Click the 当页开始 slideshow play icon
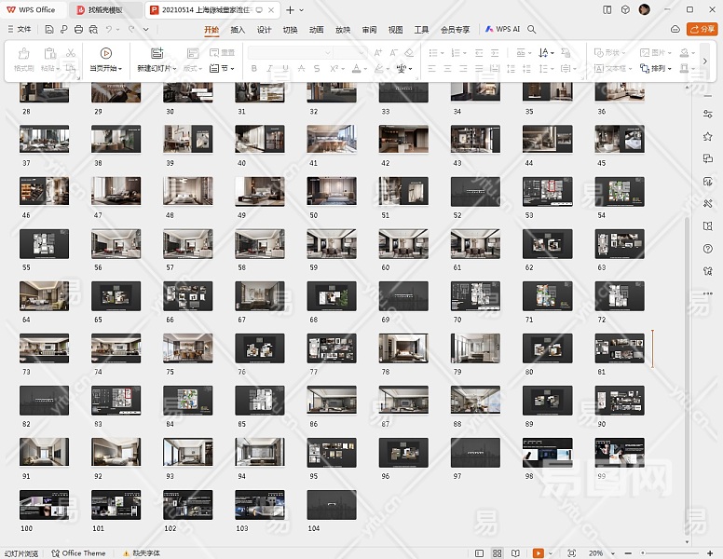Viewport: 723px width, 559px height. click(105, 53)
